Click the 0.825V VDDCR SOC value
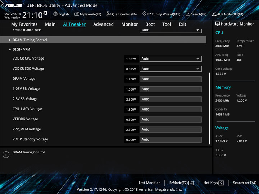This screenshot has height=194, width=259. (131, 69)
